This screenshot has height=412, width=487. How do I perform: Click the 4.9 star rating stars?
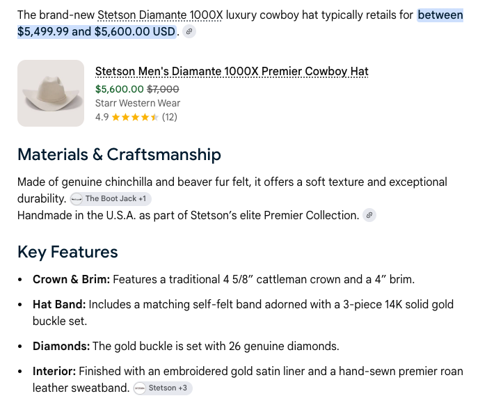[135, 117]
